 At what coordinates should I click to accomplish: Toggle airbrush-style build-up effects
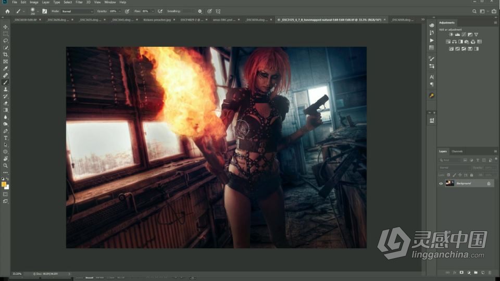click(x=160, y=11)
